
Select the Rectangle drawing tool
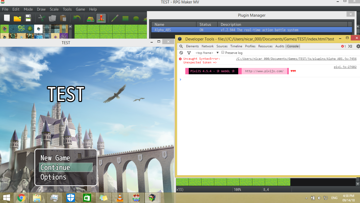pos(125,18)
